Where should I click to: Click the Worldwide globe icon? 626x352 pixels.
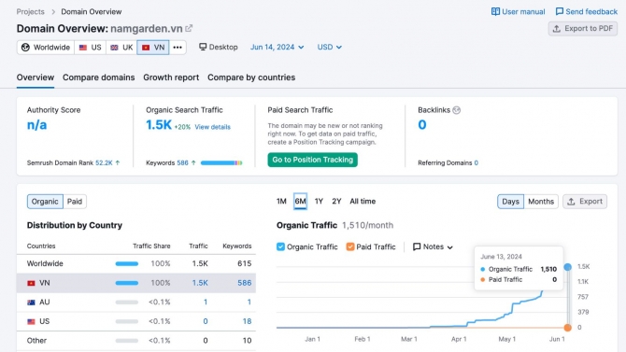click(x=25, y=48)
